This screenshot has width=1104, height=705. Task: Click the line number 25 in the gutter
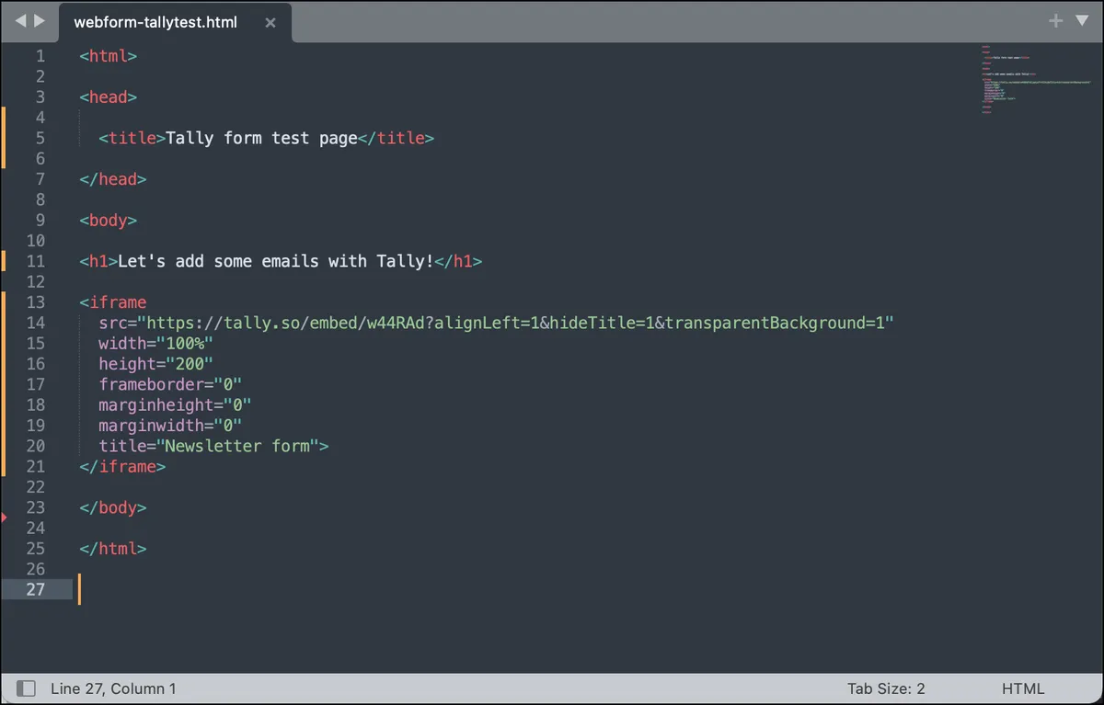35,549
